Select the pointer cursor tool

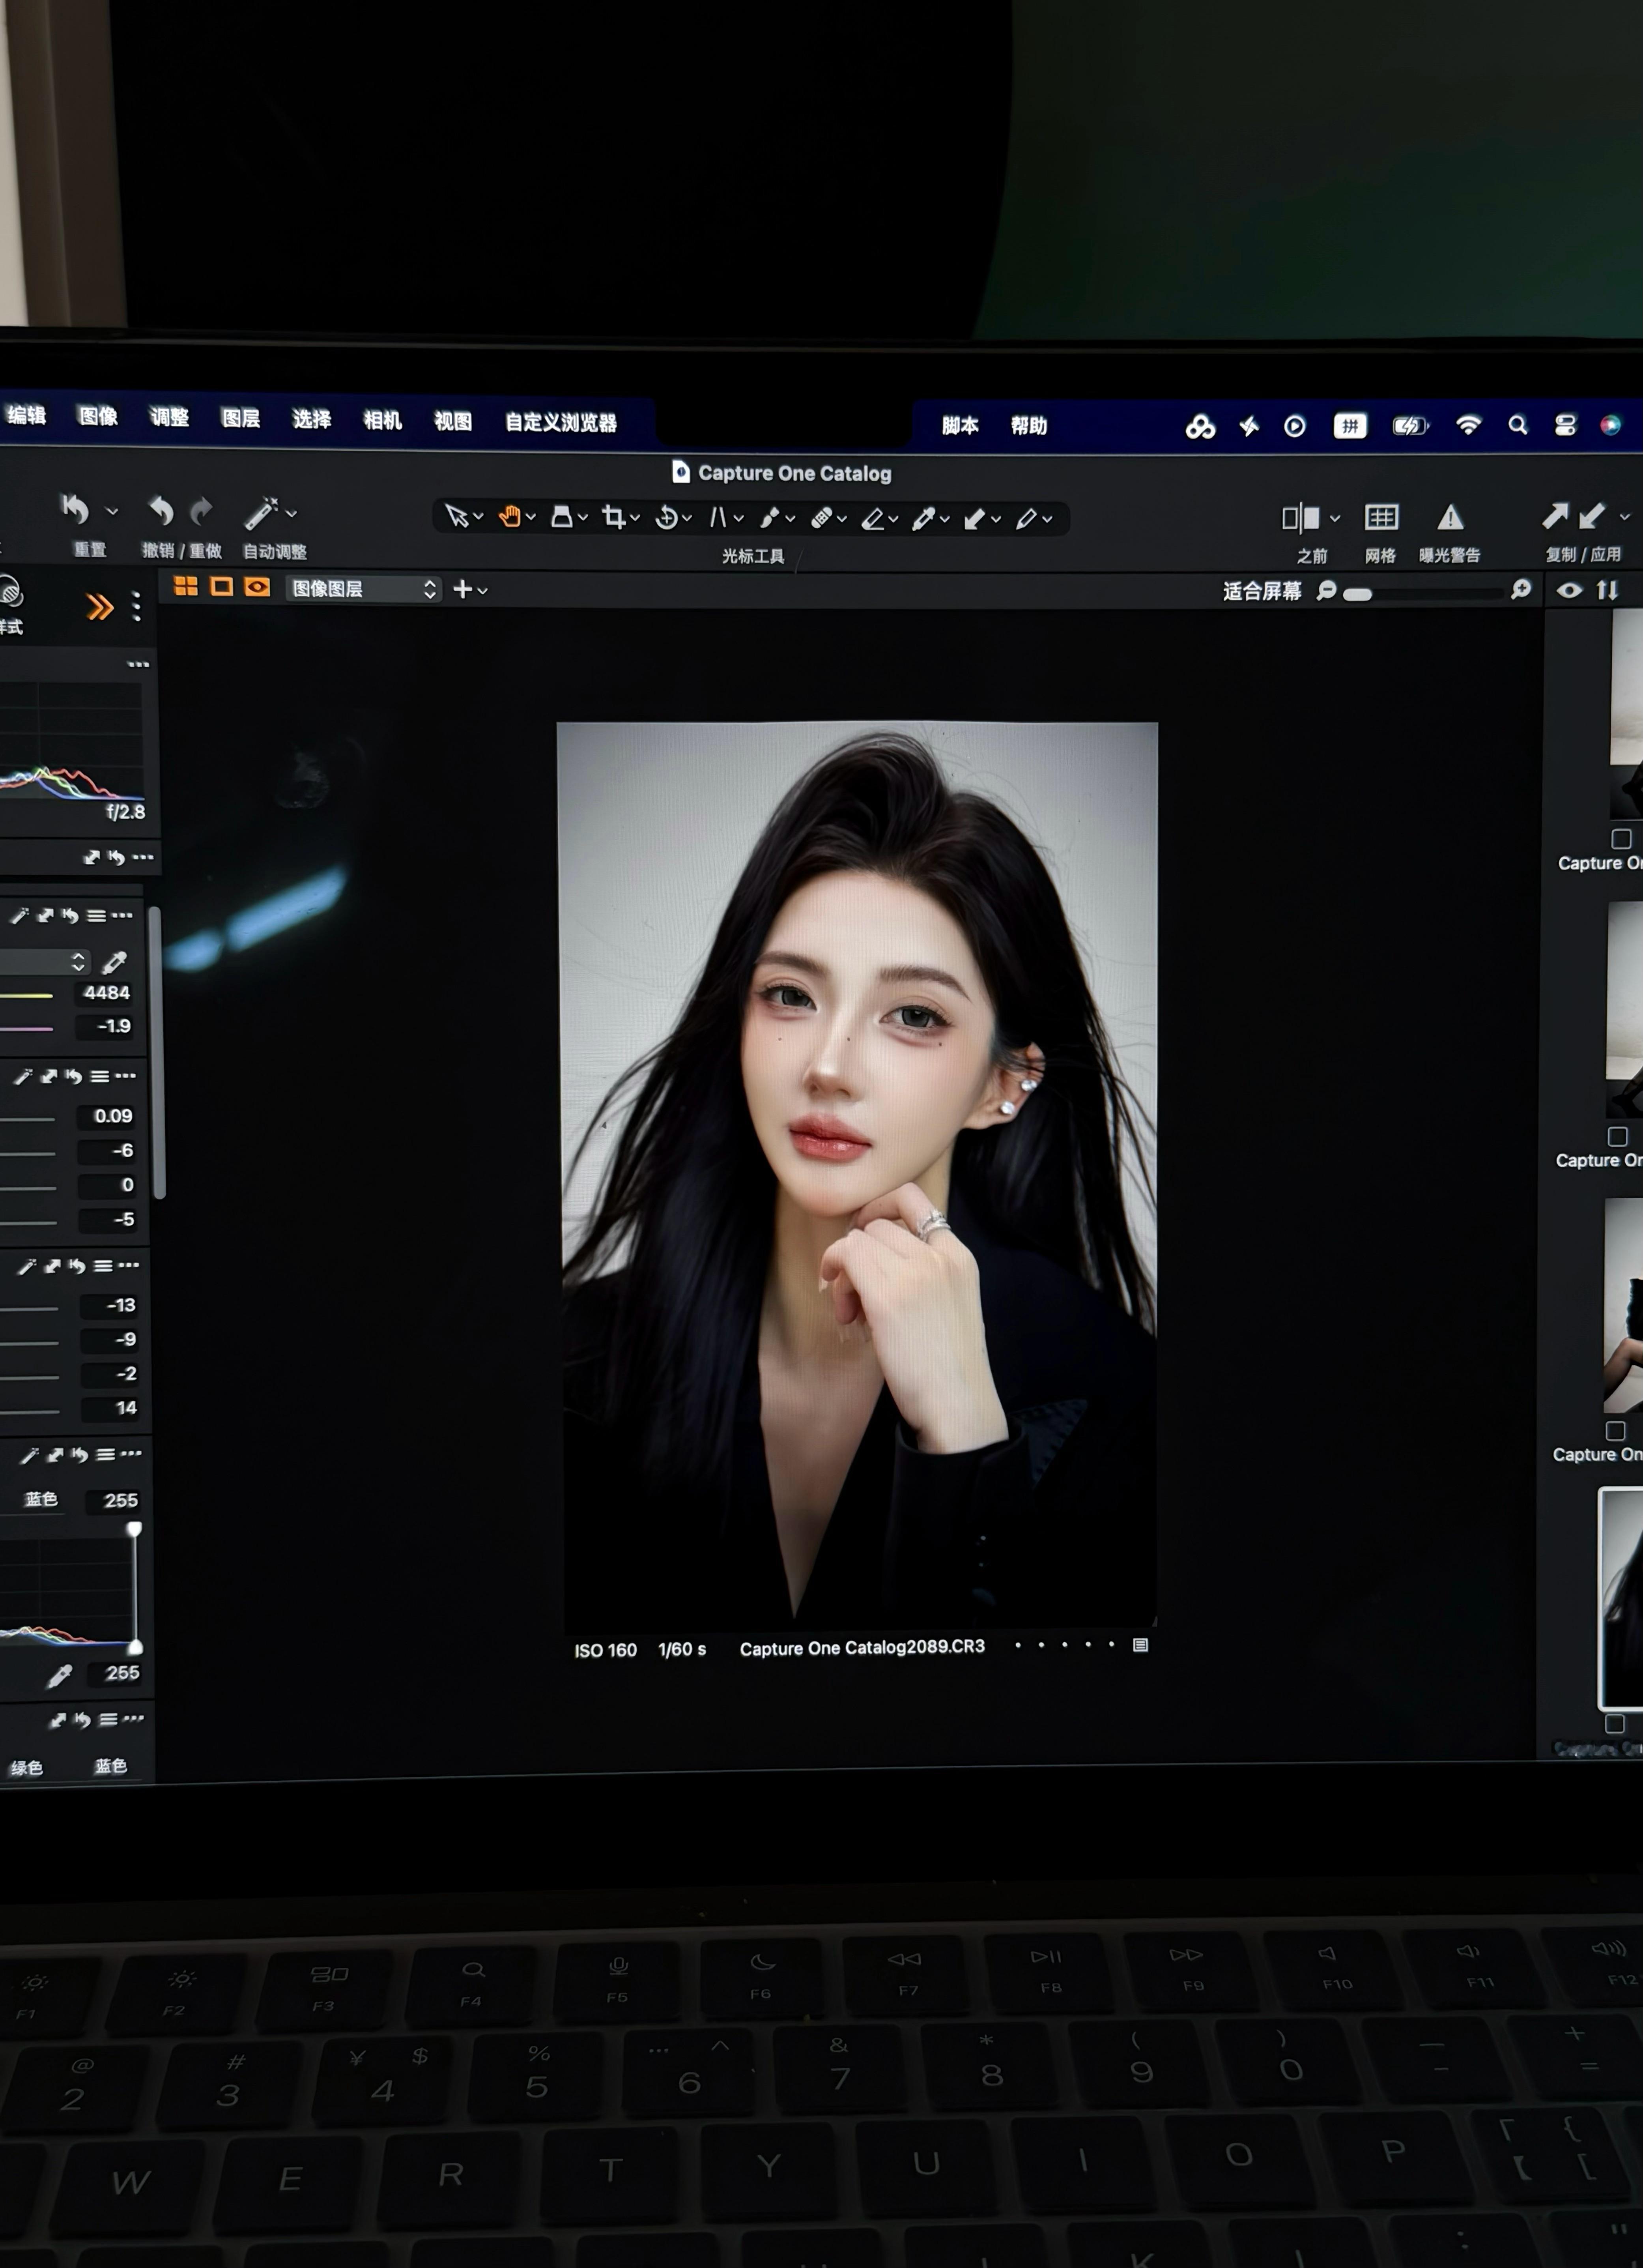456,516
